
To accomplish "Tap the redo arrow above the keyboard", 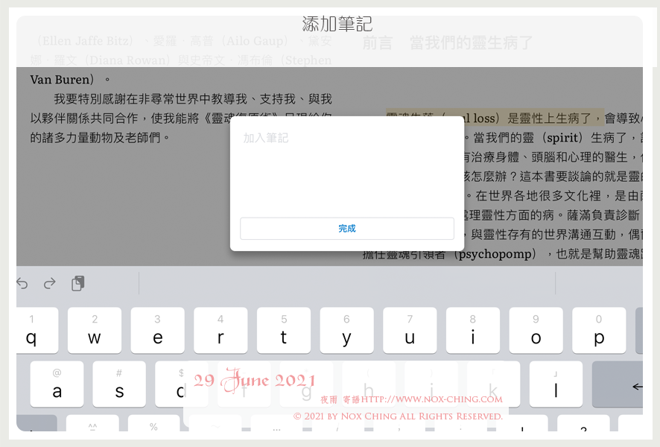I will click(x=50, y=284).
